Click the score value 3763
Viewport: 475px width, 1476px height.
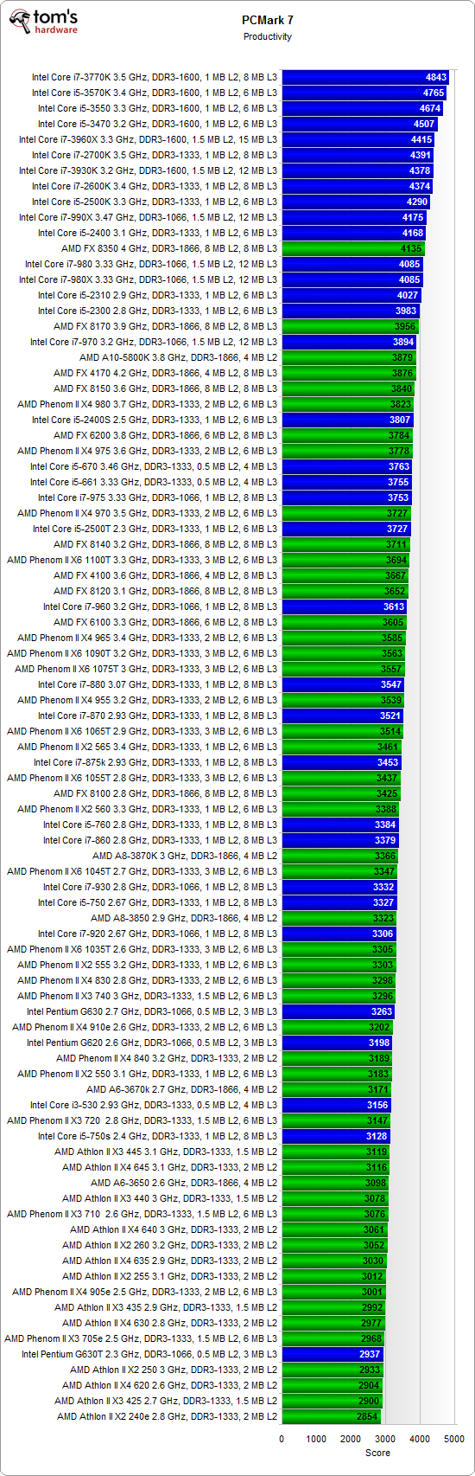pyautogui.click(x=399, y=466)
